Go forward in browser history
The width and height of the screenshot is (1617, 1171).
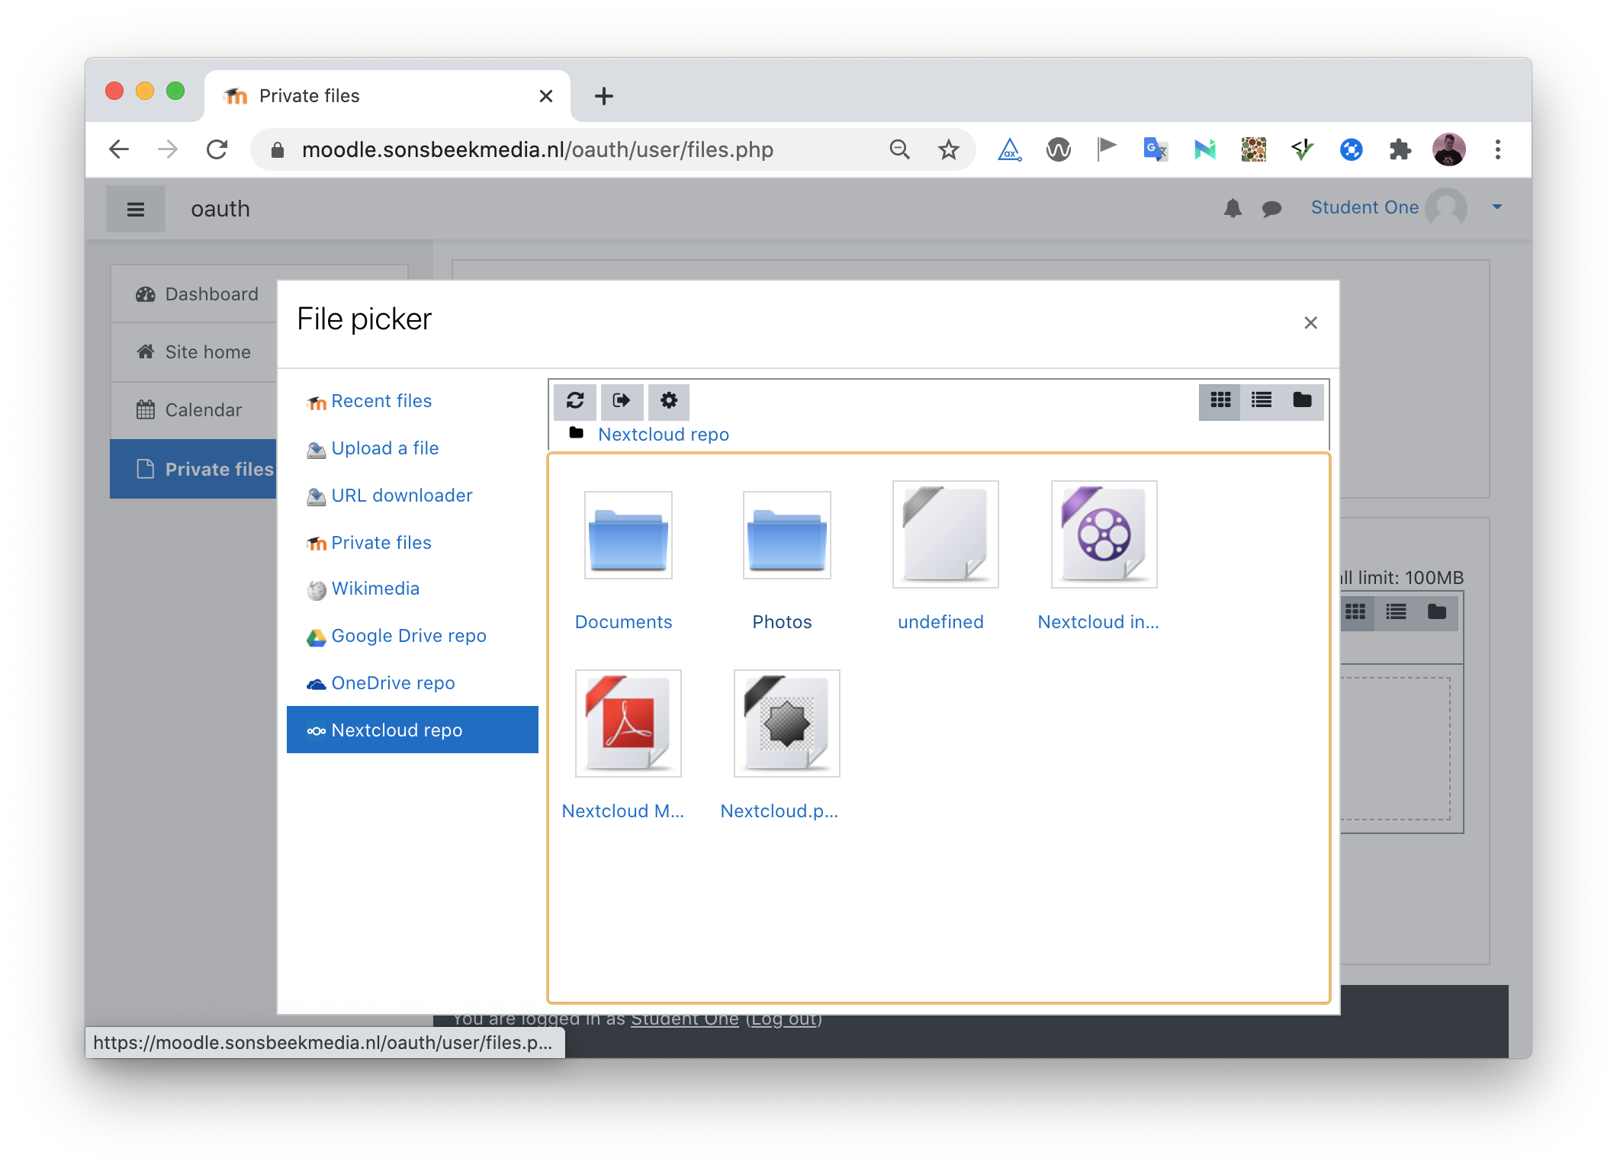(x=168, y=149)
